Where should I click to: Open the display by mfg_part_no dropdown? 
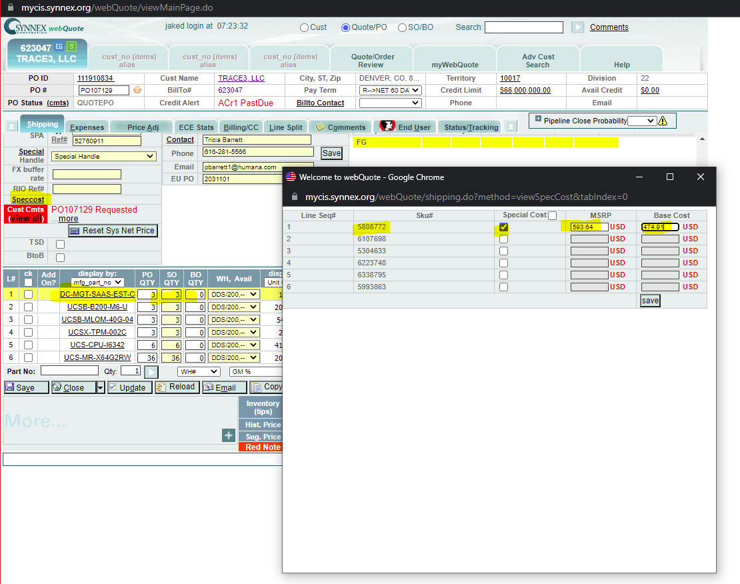[97, 282]
